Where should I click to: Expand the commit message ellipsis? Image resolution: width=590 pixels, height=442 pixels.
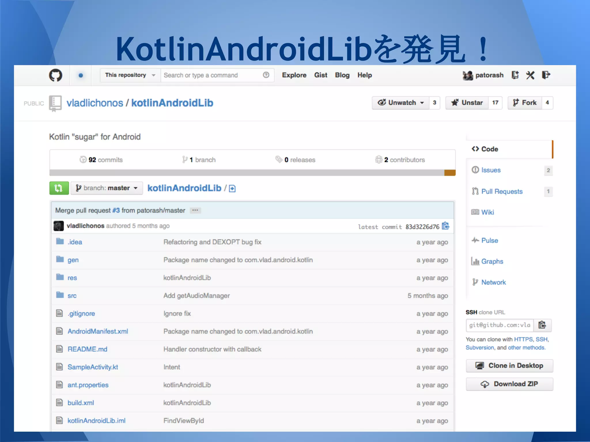click(x=195, y=210)
